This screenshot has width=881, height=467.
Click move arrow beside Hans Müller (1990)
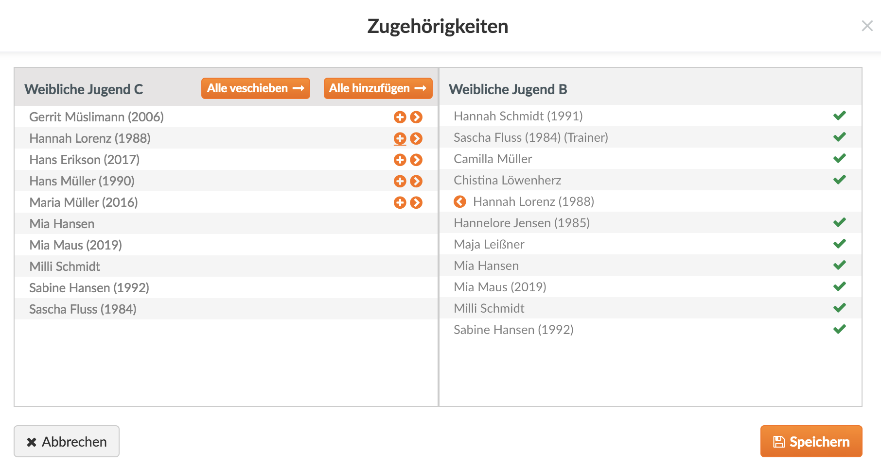tap(416, 181)
